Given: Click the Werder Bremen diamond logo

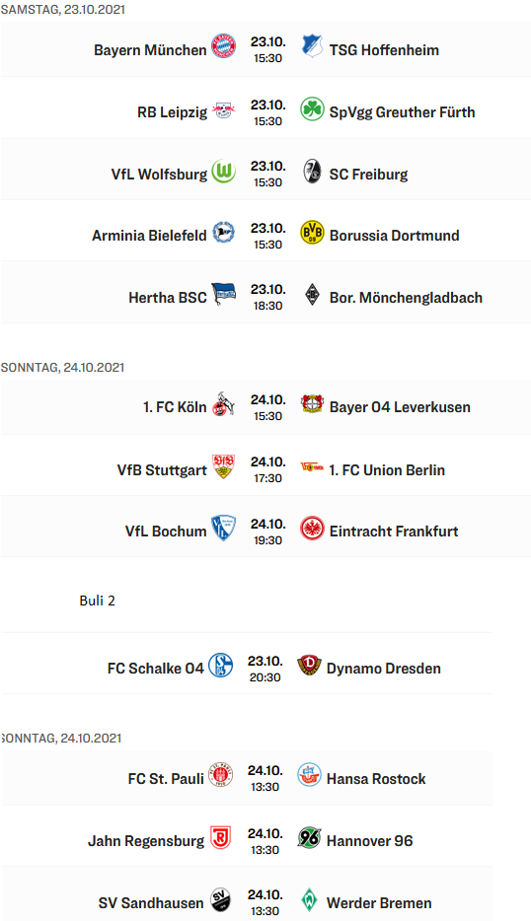Looking at the screenshot, I should (x=309, y=900).
